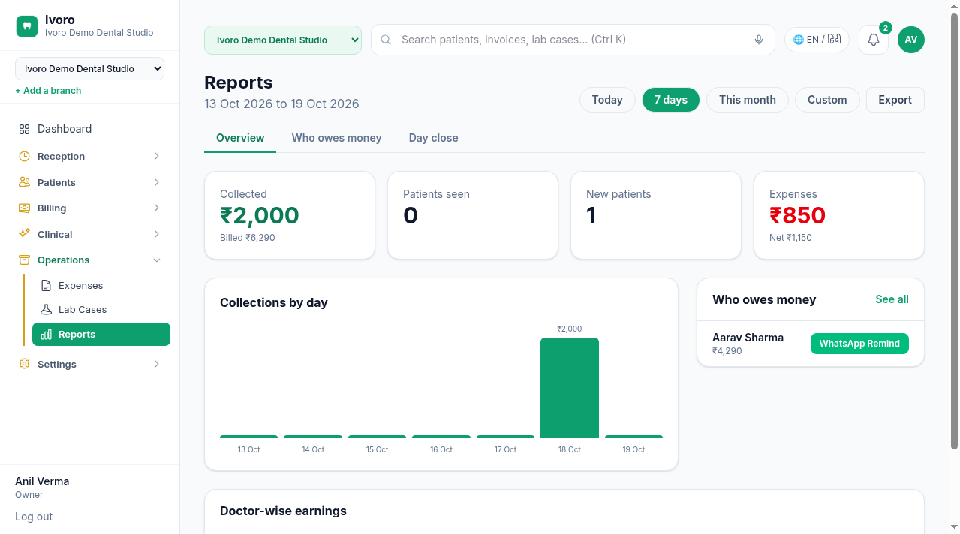
Task: Open the AV user avatar
Action: coord(911,40)
